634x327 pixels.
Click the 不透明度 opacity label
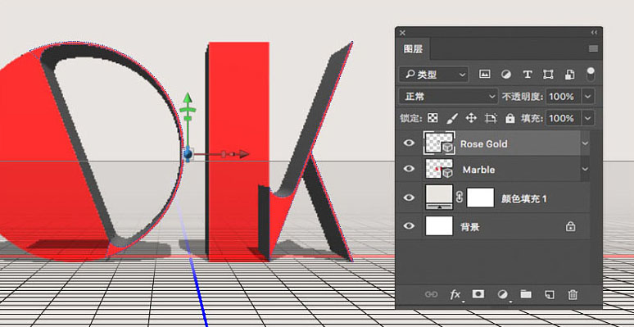523,97
